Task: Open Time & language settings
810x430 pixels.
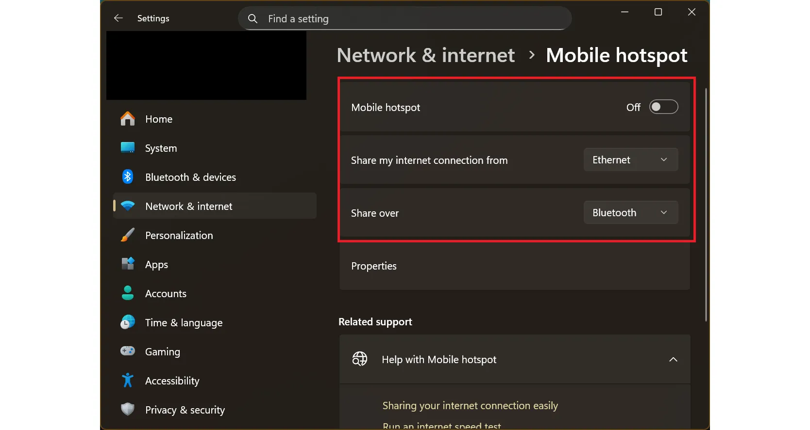Action: point(184,323)
